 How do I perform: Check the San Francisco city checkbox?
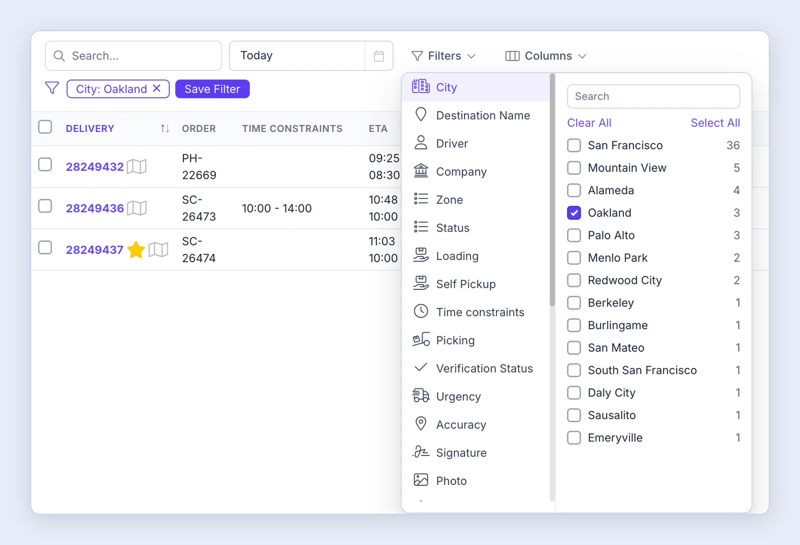point(574,145)
